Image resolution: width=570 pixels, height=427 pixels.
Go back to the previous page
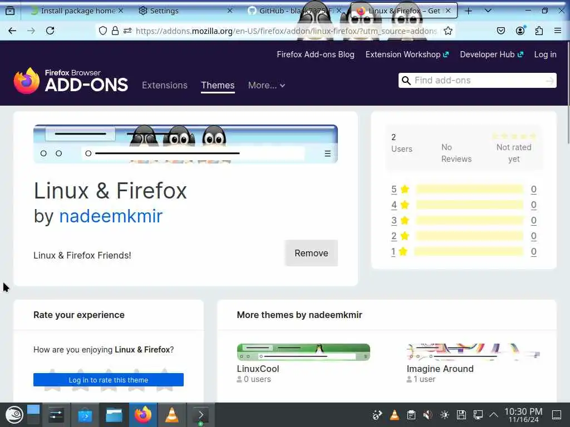(x=12, y=31)
